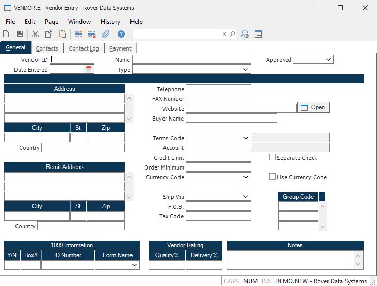Screen dimensions: 377x286
Task: Switch to the Contact Log tab
Action: (x=83, y=48)
